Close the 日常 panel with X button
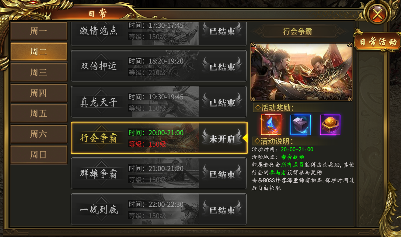 (377, 13)
